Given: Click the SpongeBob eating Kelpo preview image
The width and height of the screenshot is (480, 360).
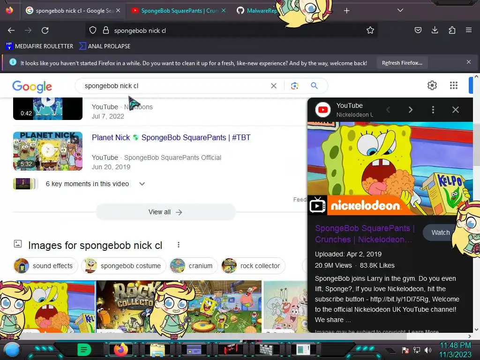Looking at the screenshot, I should tap(390, 168).
